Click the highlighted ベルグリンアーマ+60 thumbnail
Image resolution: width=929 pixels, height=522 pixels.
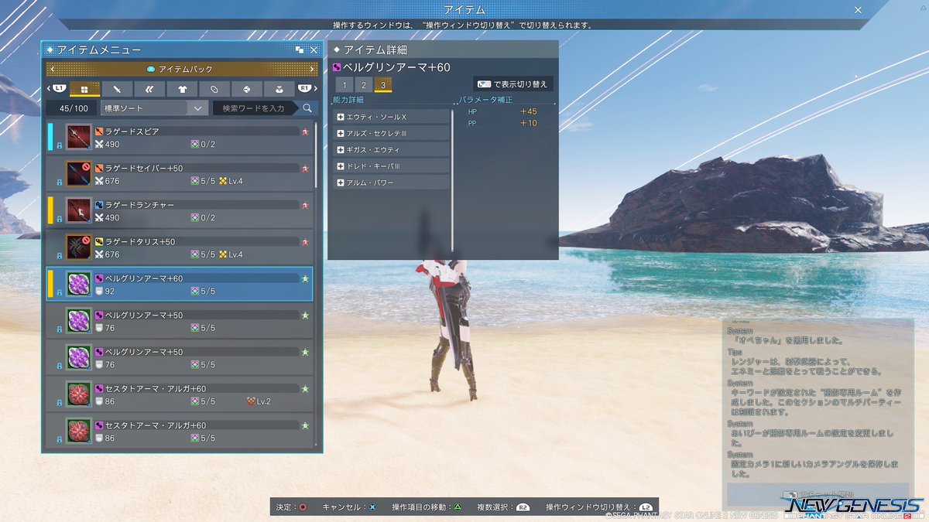tap(79, 284)
